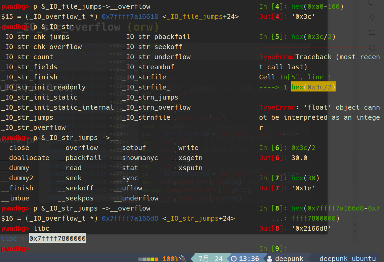Click __close member completion
The height and width of the screenshot is (262, 384).
coord(15,148)
